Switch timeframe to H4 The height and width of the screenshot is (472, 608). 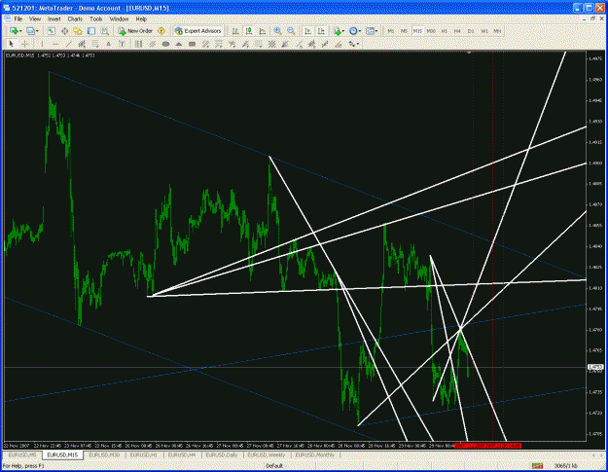(457, 31)
